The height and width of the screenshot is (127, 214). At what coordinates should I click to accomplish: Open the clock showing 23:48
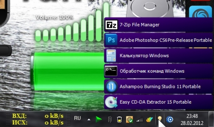click(x=192, y=120)
